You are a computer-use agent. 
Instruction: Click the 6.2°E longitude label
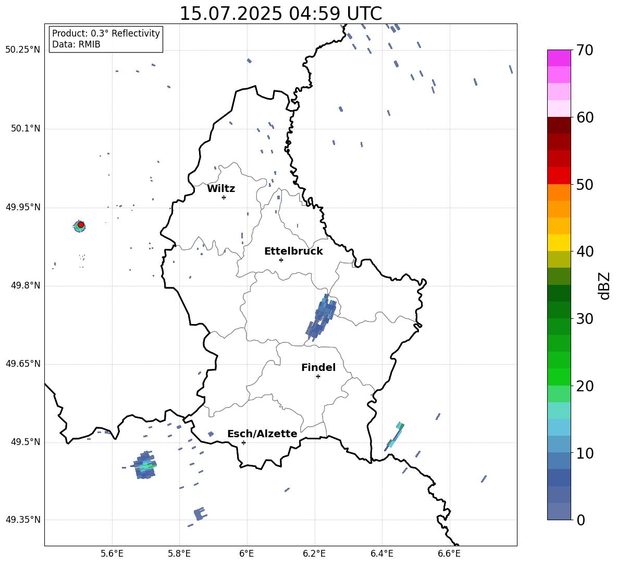coord(314,554)
